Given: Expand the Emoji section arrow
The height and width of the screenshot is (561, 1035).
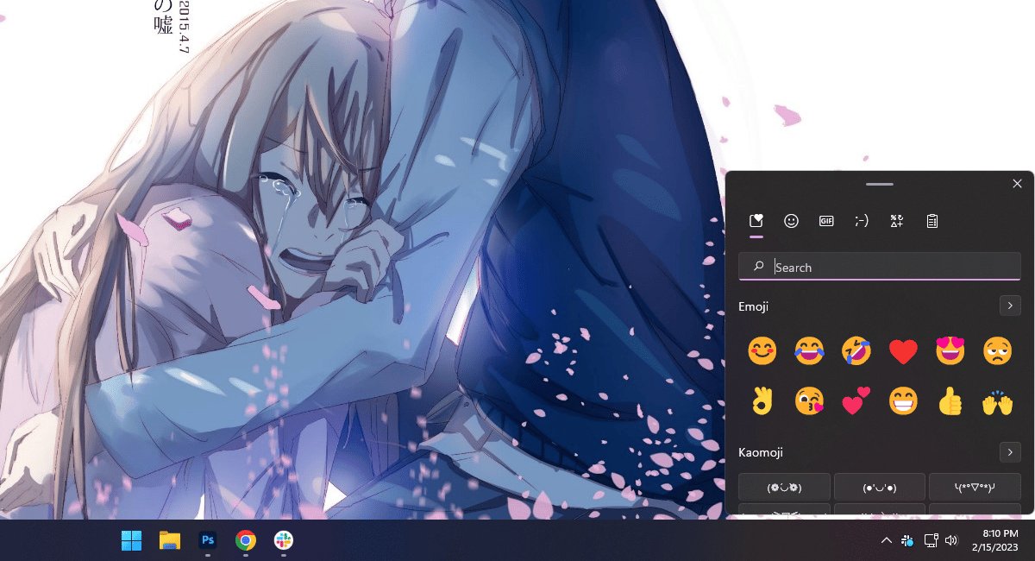Looking at the screenshot, I should [1010, 306].
